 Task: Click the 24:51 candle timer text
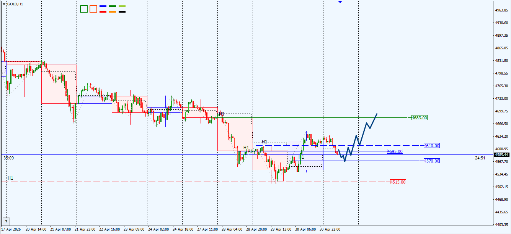click(x=480, y=158)
